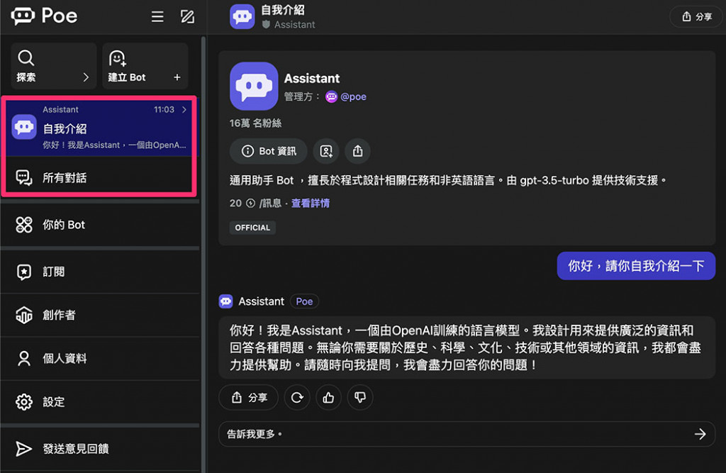Click the follow-bot person icon button
The width and height of the screenshot is (726, 473).
tap(326, 151)
